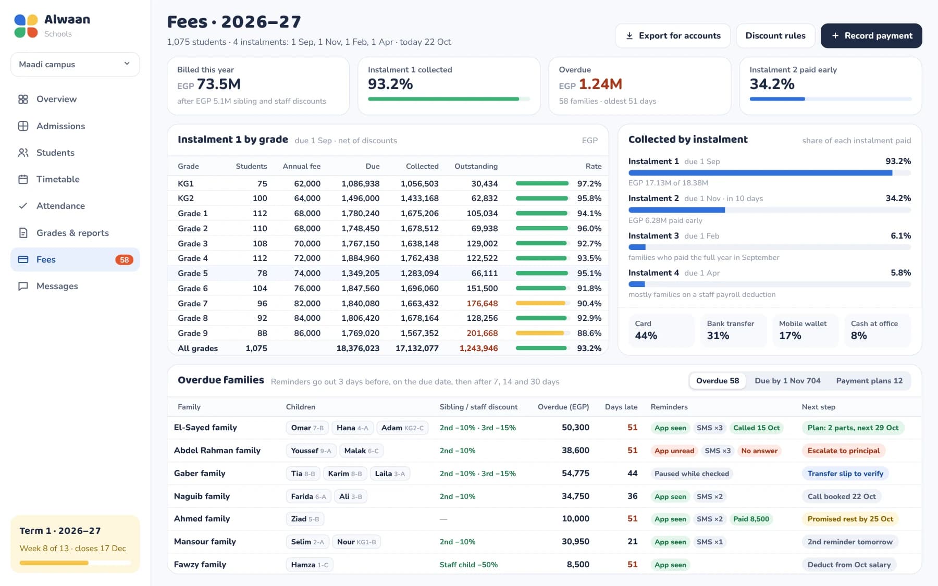This screenshot has height=586, width=938.
Task: Click the Instalment 1 collected progress bar
Action: 449,98
